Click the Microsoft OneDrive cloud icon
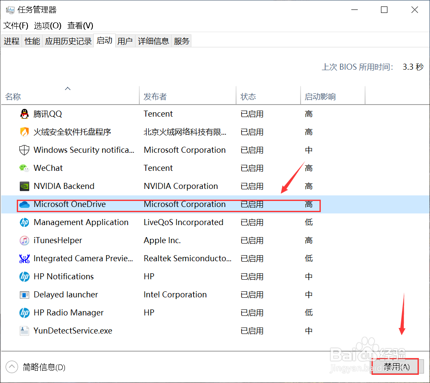The height and width of the screenshot is (383, 430). [x=25, y=204]
